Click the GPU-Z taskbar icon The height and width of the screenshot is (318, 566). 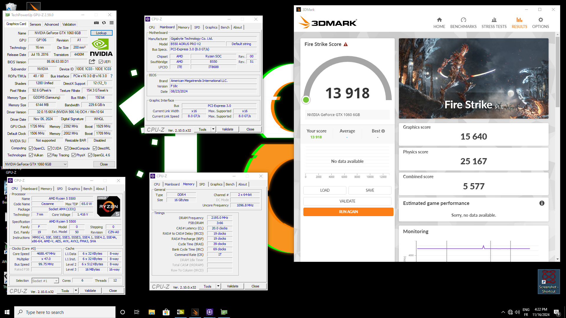click(224, 312)
